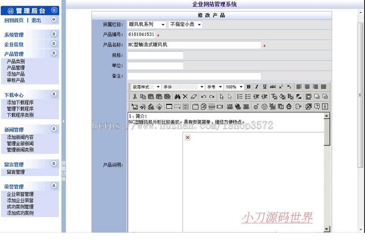Screen dimensions: 365x249
Task: Expand the 系统管理 sidebar section
Action: (54, 34)
